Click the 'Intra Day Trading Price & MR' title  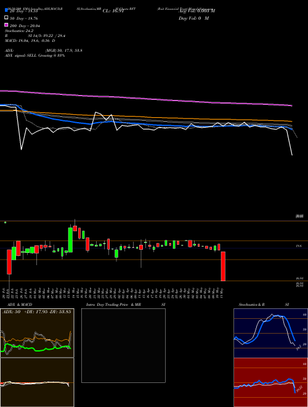coord(114,305)
